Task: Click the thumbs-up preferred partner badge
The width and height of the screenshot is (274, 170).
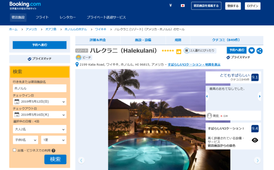Action: point(178,52)
